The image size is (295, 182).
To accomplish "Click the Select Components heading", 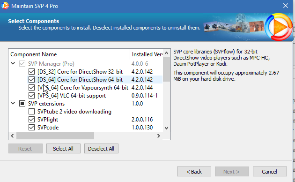I will [34, 21].
